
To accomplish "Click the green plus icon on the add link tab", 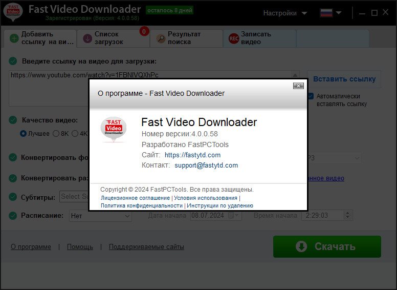I will (x=14, y=38).
